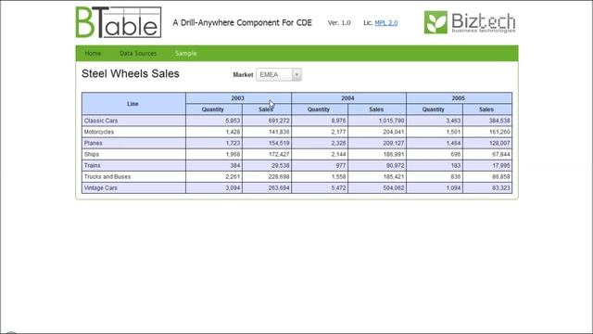593x334 pixels.
Task: Click the 691,272 sales cell
Action: (x=267, y=121)
